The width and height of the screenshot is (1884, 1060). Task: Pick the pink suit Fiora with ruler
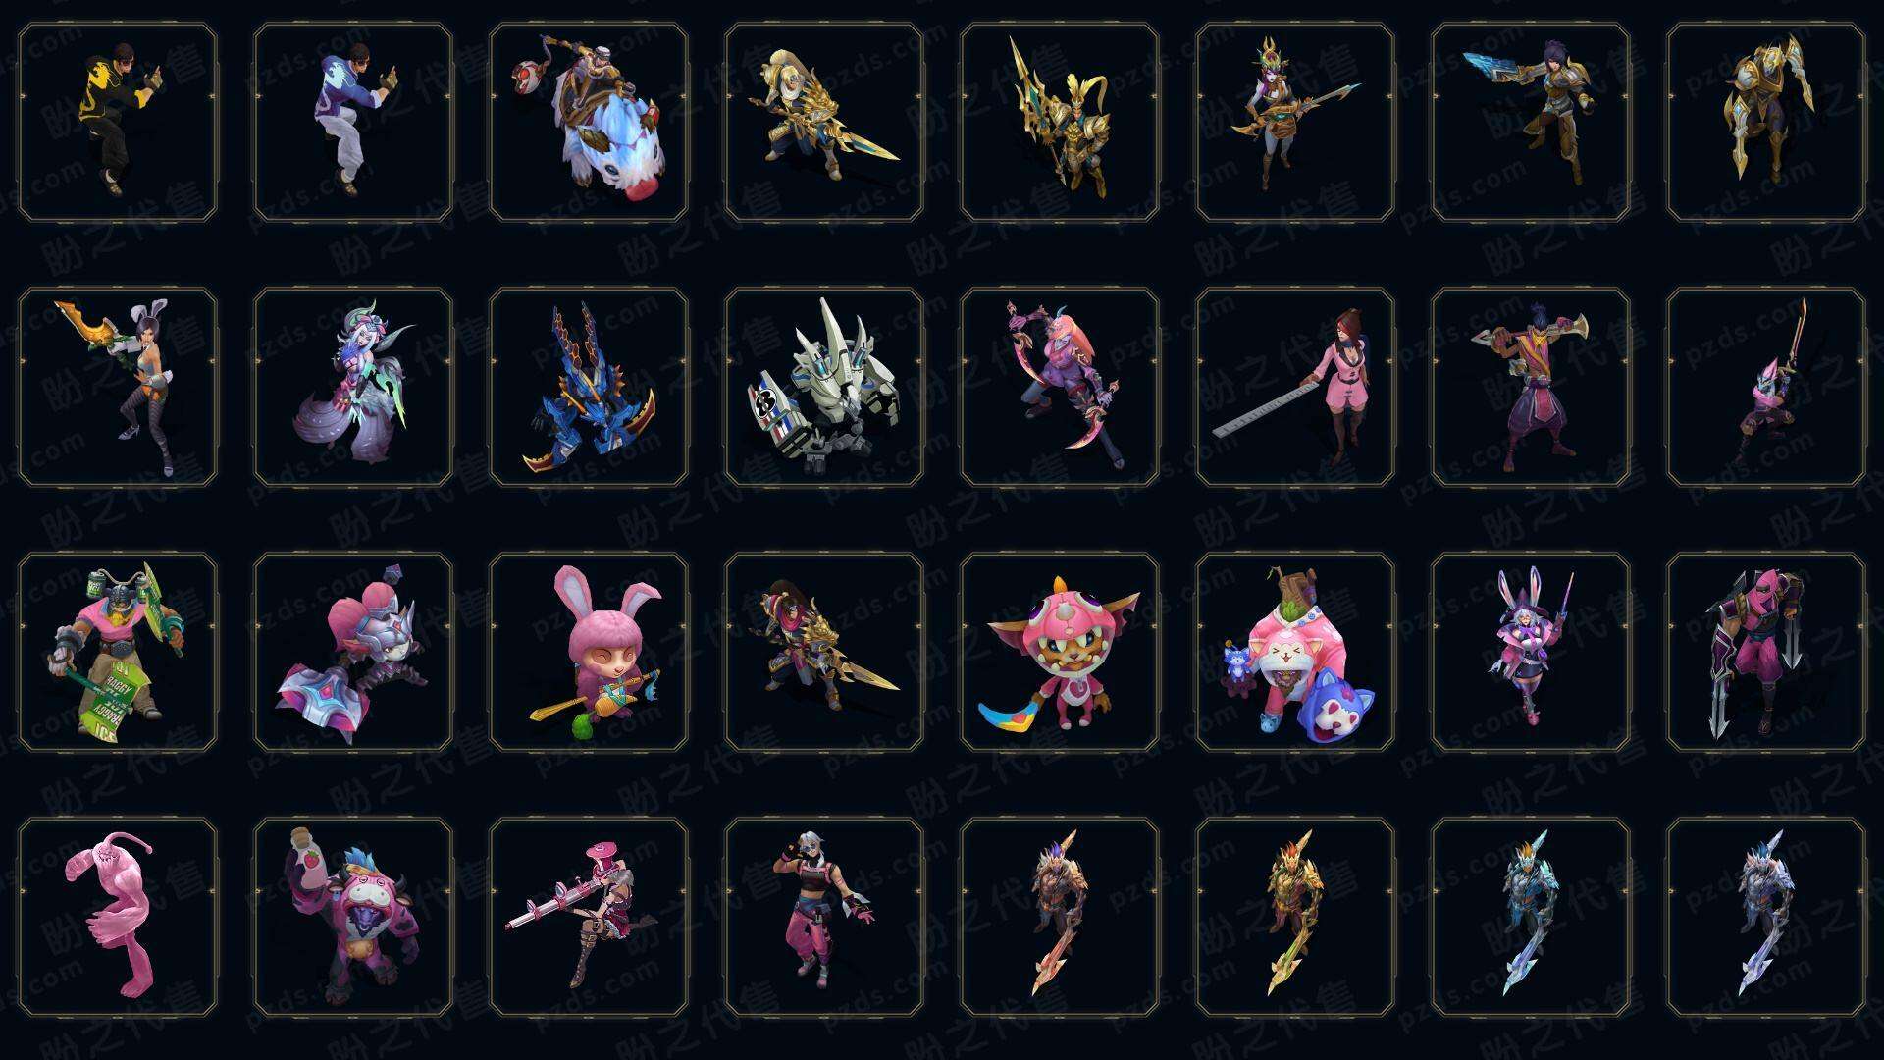1295,387
